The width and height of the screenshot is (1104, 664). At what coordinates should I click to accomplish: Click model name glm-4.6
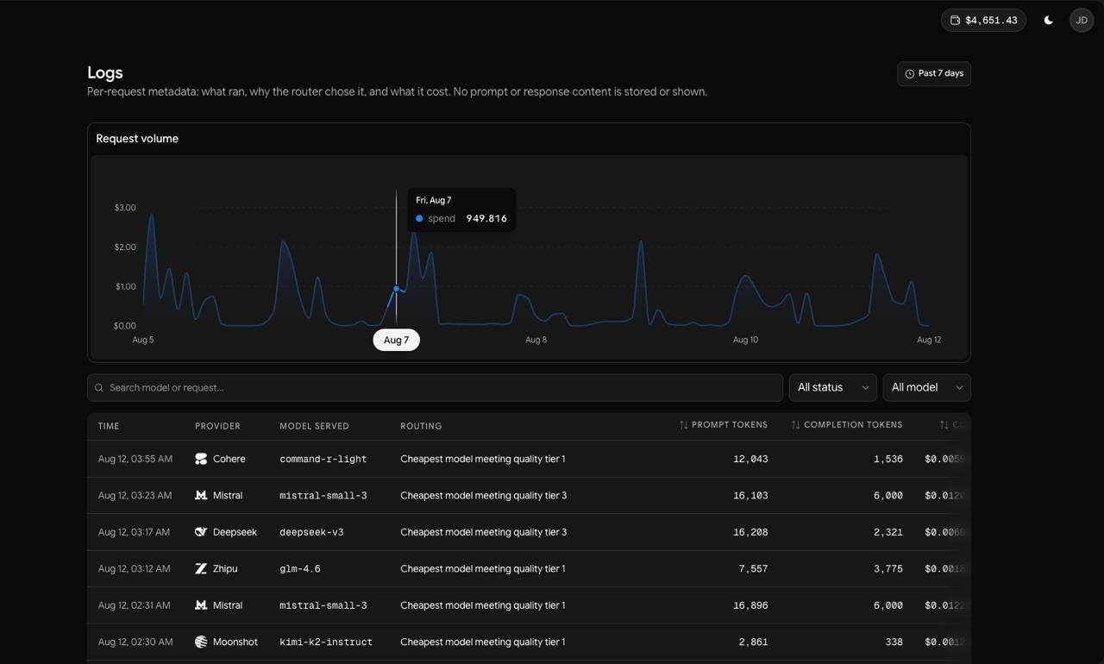pos(300,568)
